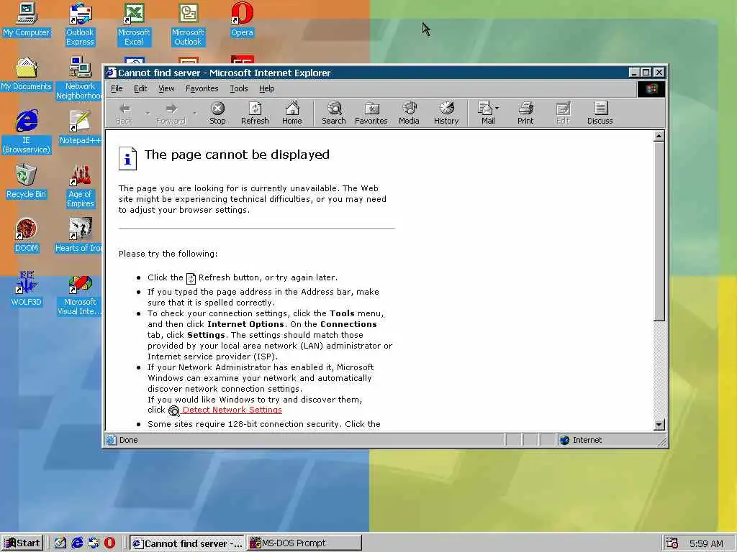
Task: Select the Hearts of Iron shortcut
Action: 79,236
